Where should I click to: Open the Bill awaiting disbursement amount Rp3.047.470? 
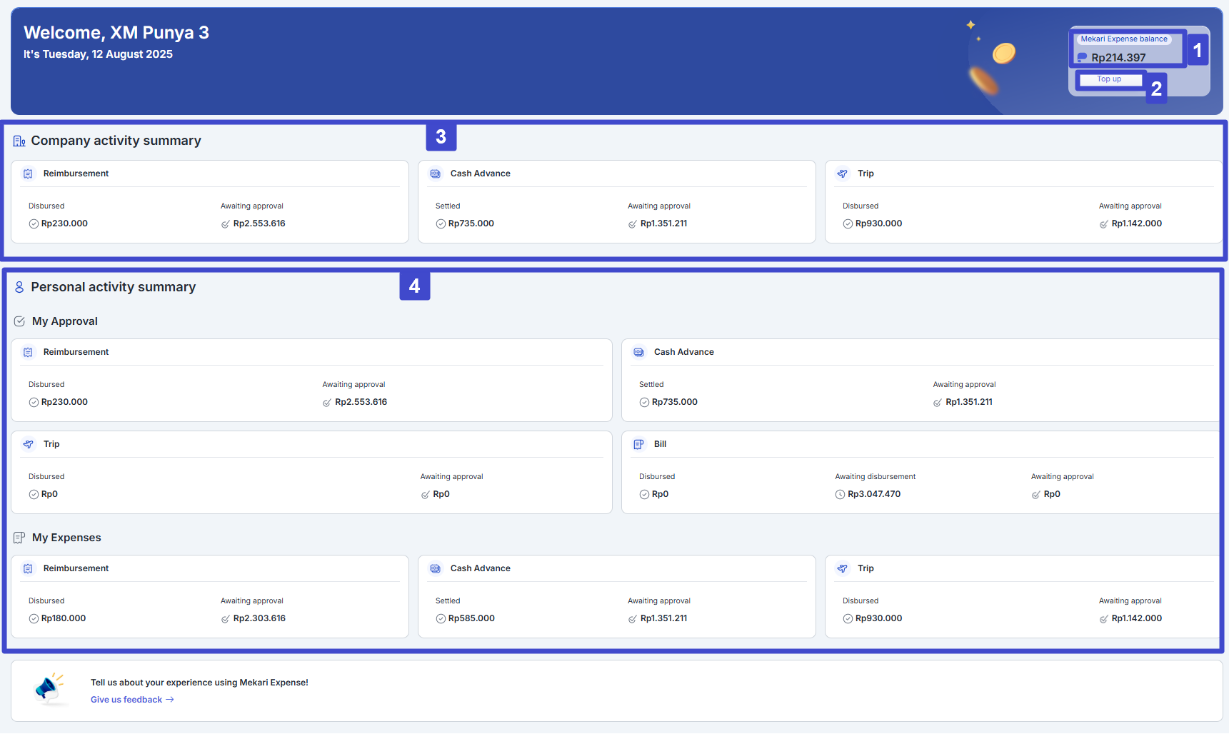coord(873,494)
